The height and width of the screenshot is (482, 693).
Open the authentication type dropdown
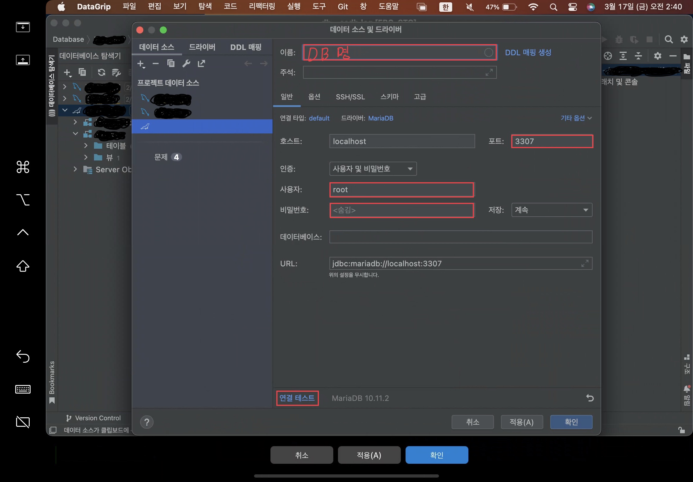373,169
